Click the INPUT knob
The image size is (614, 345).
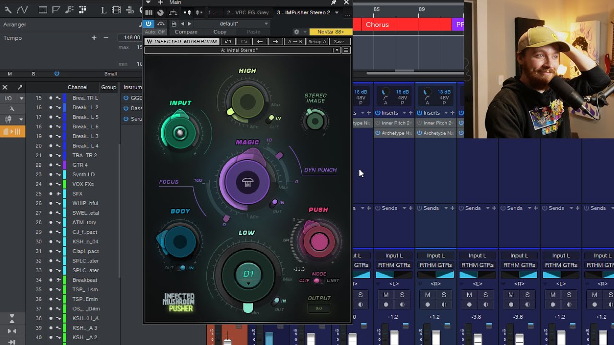[x=180, y=133]
